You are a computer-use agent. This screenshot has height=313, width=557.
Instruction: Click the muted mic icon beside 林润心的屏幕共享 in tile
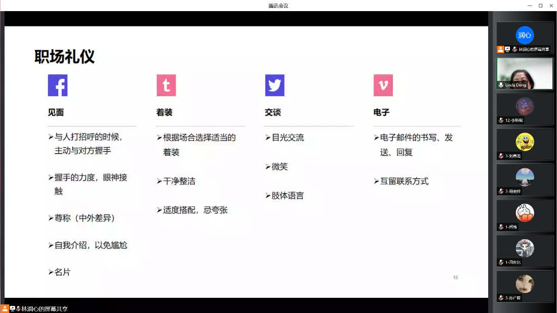[x=514, y=50]
